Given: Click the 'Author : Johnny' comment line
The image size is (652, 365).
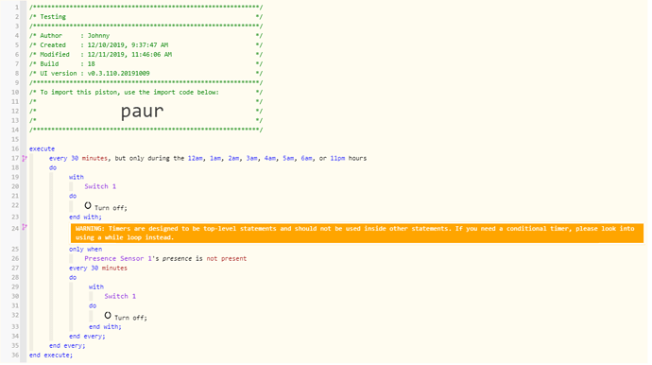Looking at the screenshot, I should coord(146,36).
